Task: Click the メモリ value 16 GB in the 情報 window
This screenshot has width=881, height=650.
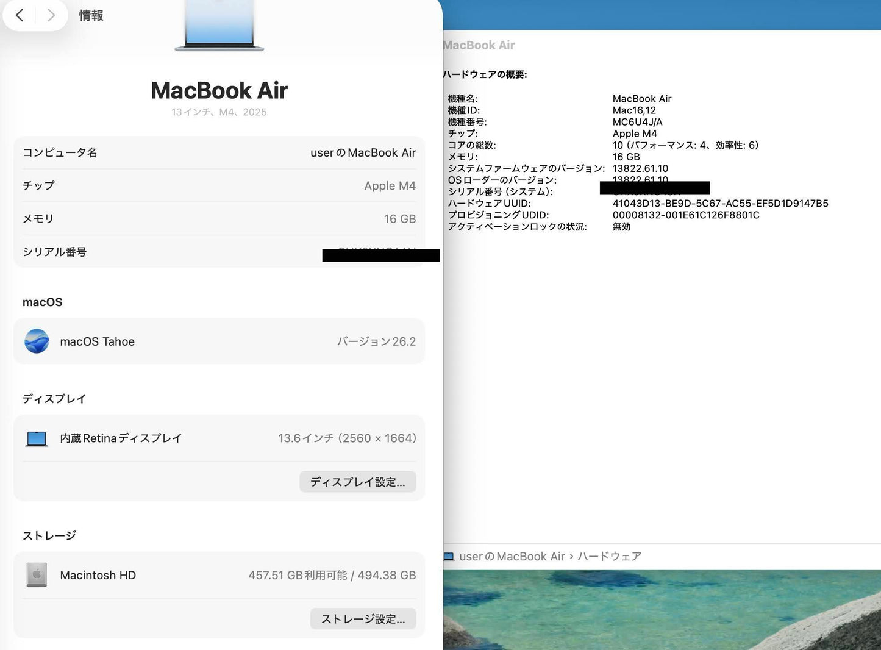Action: click(400, 219)
